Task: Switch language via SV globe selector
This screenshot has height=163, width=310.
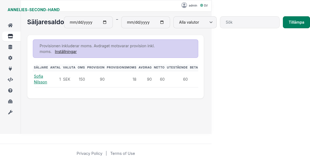Action: [204, 5]
